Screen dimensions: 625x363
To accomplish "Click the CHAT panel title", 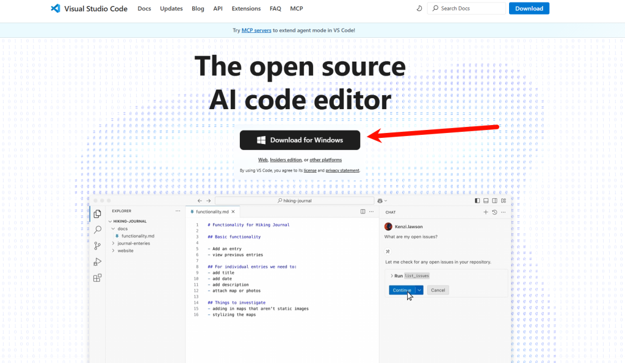I will [391, 212].
